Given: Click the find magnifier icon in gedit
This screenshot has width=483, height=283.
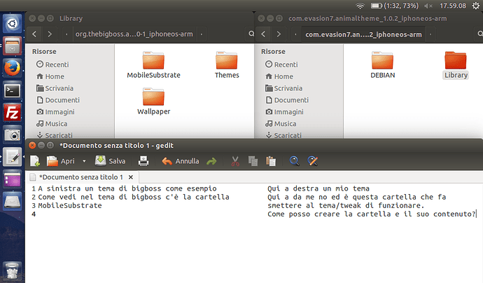Looking at the screenshot, I should pyautogui.click(x=295, y=161).
